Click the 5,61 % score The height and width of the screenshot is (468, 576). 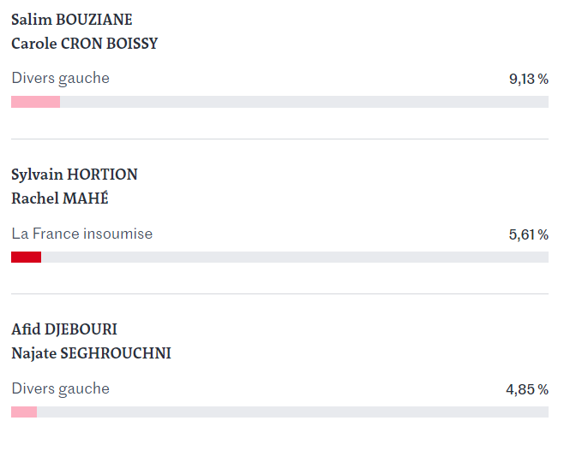529,234
